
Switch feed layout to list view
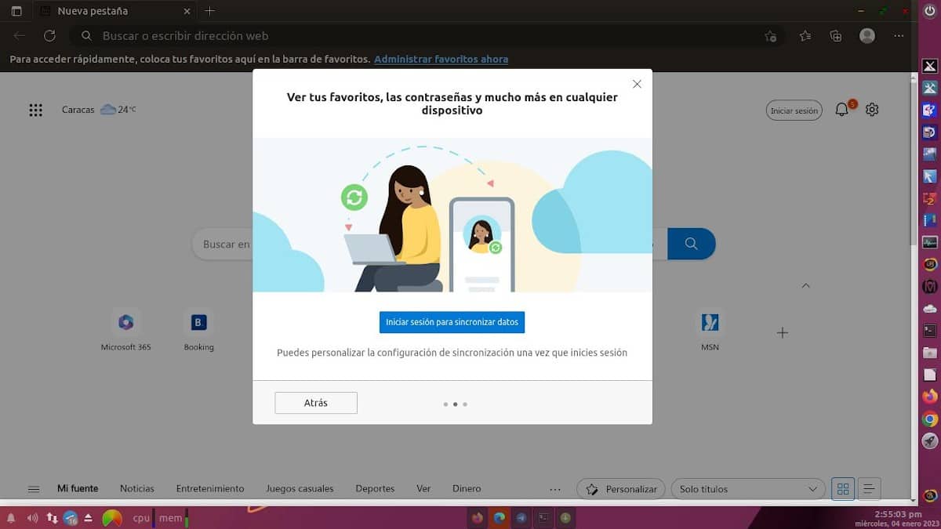[868, 488]
